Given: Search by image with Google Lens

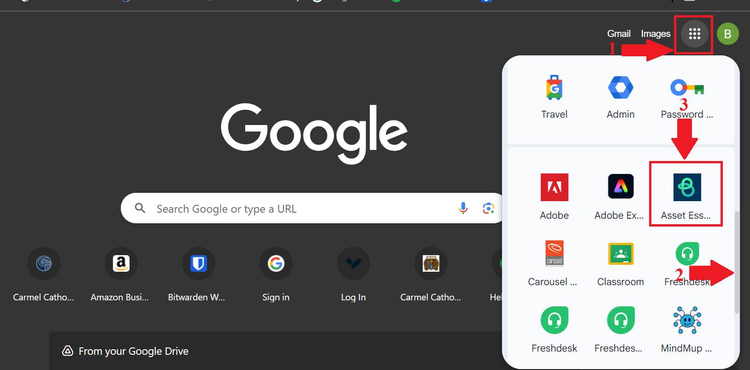Looking at the screenshot, I should click(x=488, y=208).
